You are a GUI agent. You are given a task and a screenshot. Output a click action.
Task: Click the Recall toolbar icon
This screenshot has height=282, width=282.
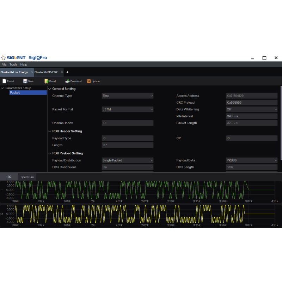pyautogui.click(x=46, y=81)
